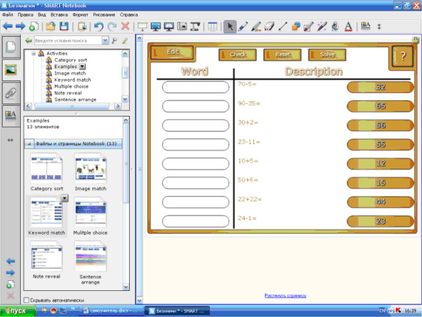422x317 pixels.
Task: Click the Save diskette icon
Action: pyautogui.click(x=64, y=26)
